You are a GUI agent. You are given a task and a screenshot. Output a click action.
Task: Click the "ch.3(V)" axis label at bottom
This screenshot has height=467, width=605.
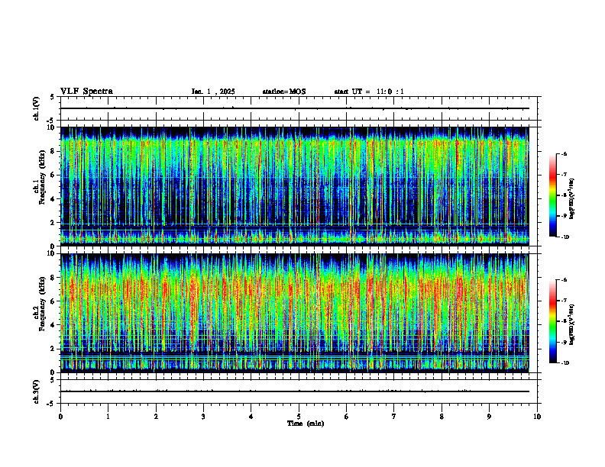pos(36,391)
